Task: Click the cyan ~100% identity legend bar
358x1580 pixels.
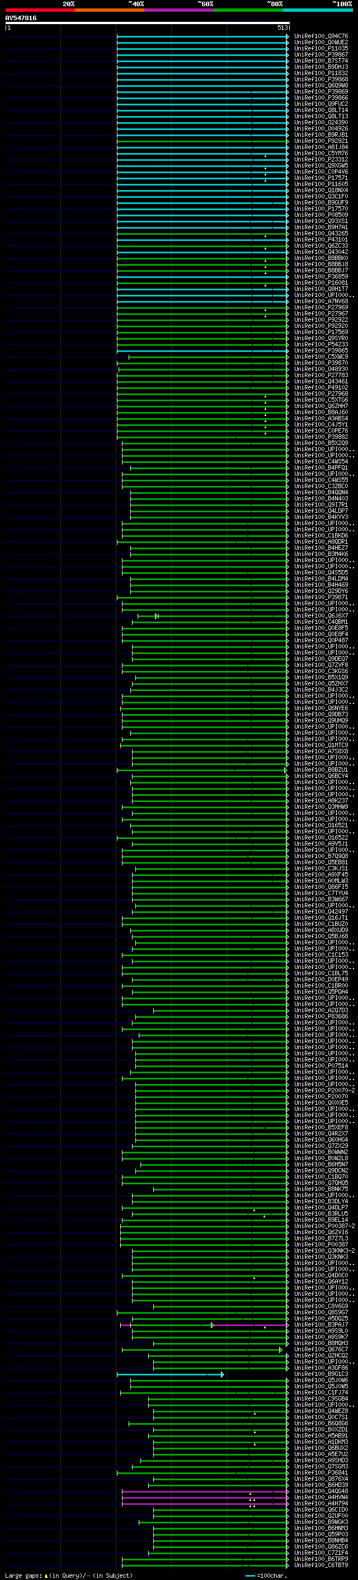Action: [x=318, y=10]
